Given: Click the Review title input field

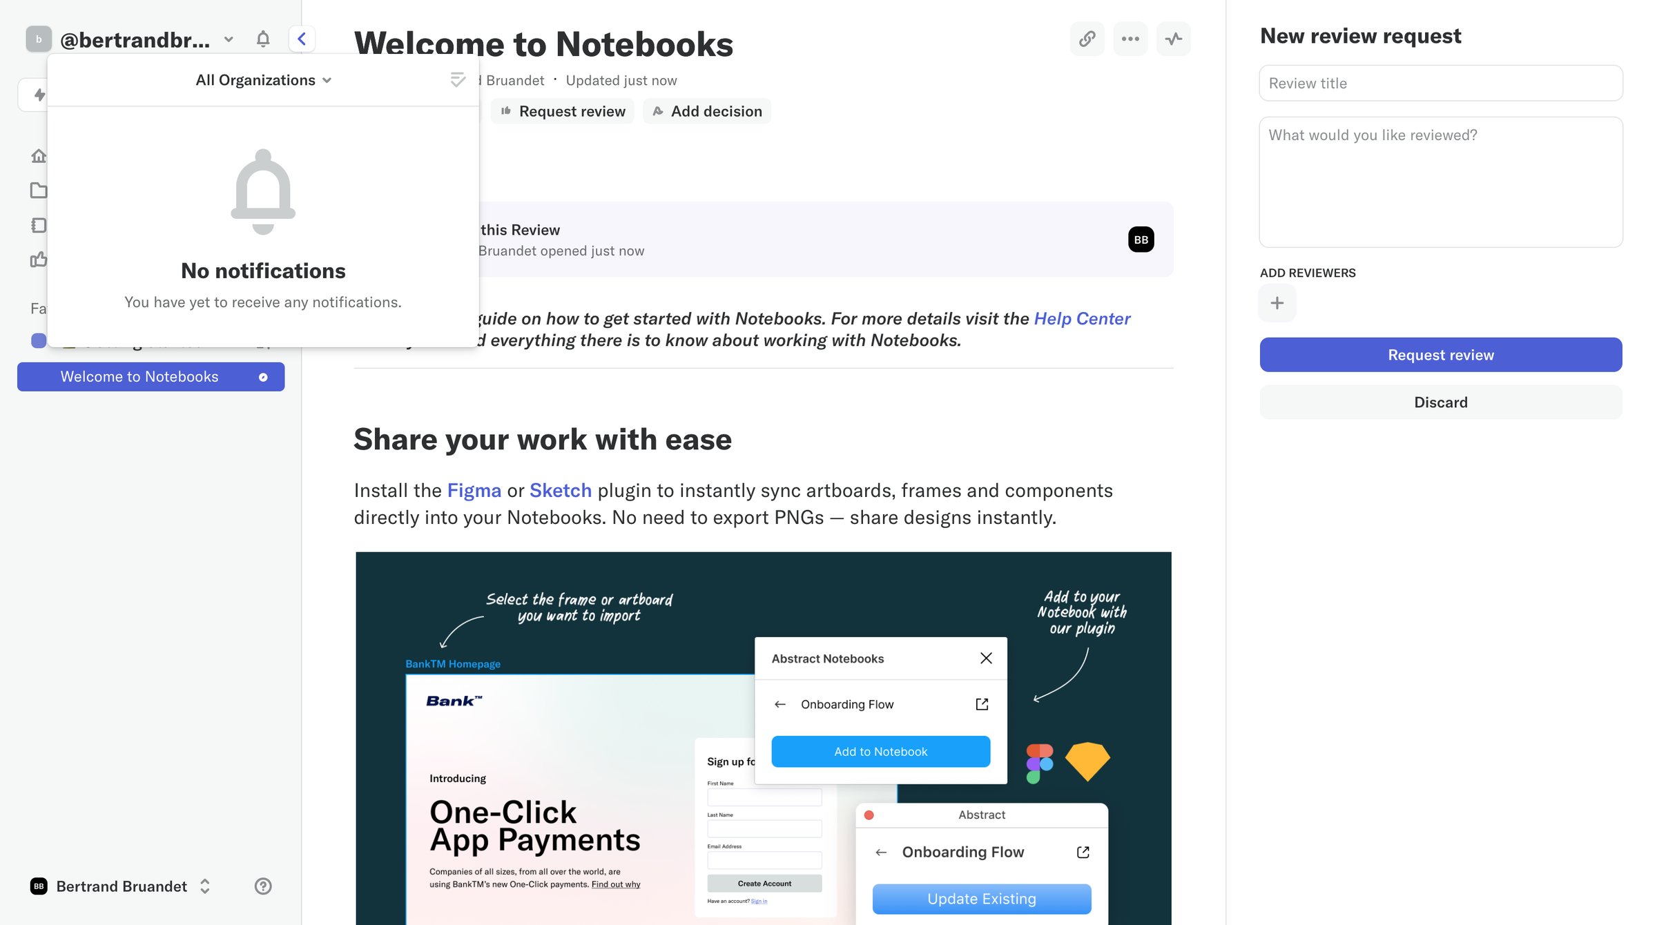Looking at the screenshot, I should [1441, 83].
